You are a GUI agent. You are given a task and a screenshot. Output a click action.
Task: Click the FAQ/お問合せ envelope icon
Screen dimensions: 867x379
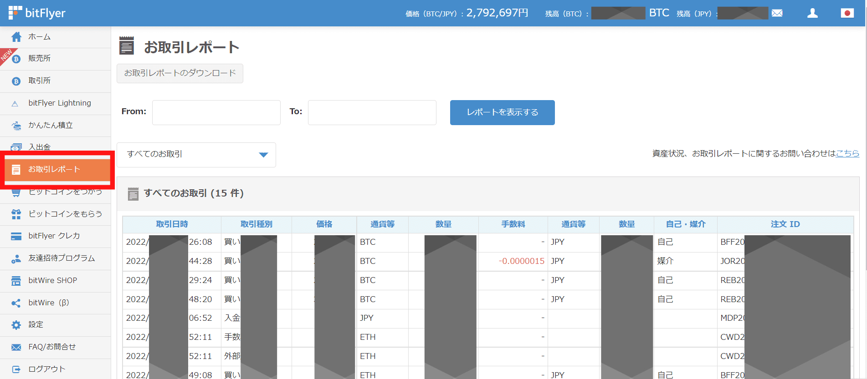16,347
